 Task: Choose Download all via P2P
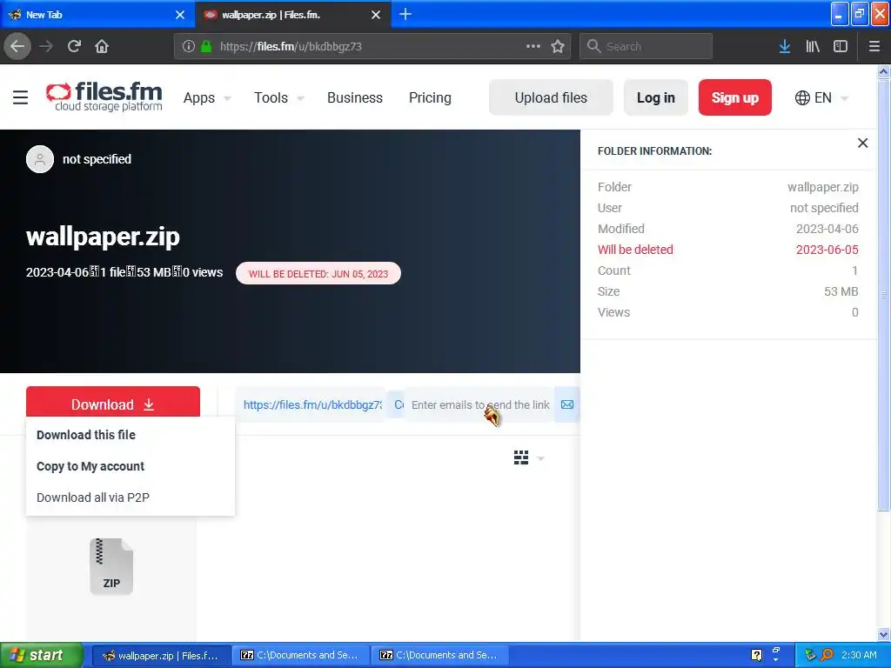point(93,498)
